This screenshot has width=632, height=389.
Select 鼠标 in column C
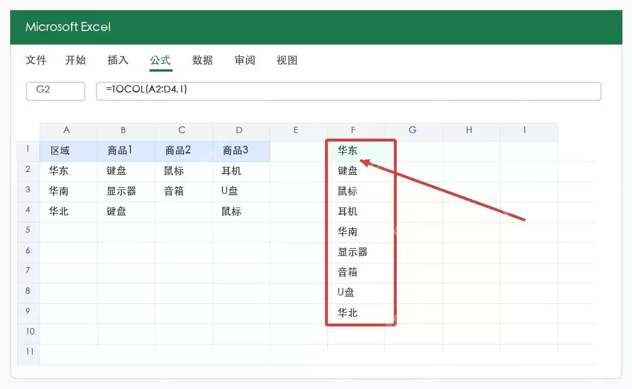coord(183,171)
